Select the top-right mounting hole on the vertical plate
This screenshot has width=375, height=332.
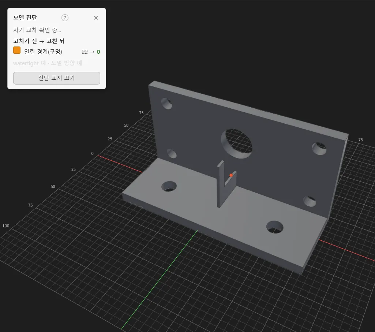point(319,149)
